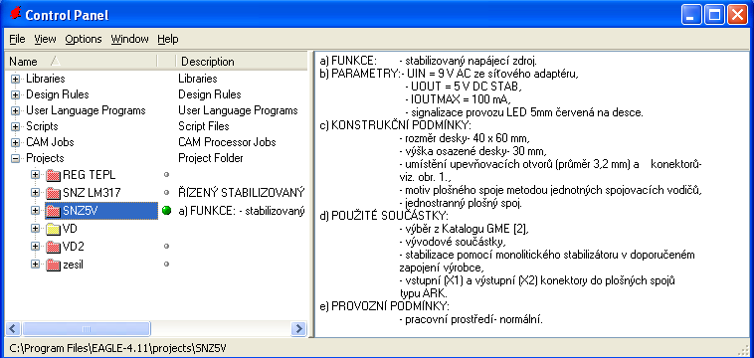Open the Options menu
Image resolution: width=754 pixels, height=358 pixels.
pos(84,39)
